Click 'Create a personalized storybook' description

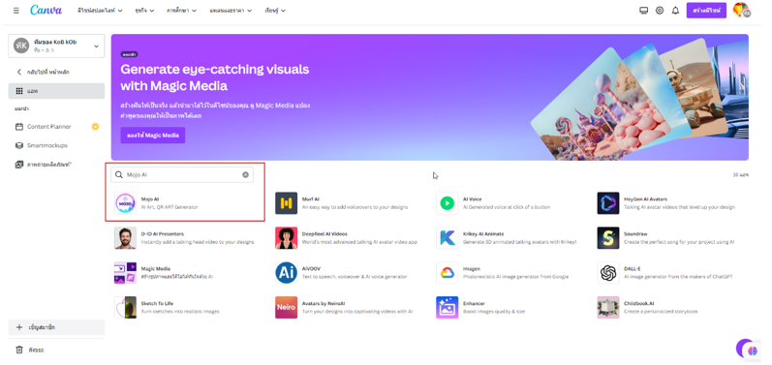coord(661,312)
